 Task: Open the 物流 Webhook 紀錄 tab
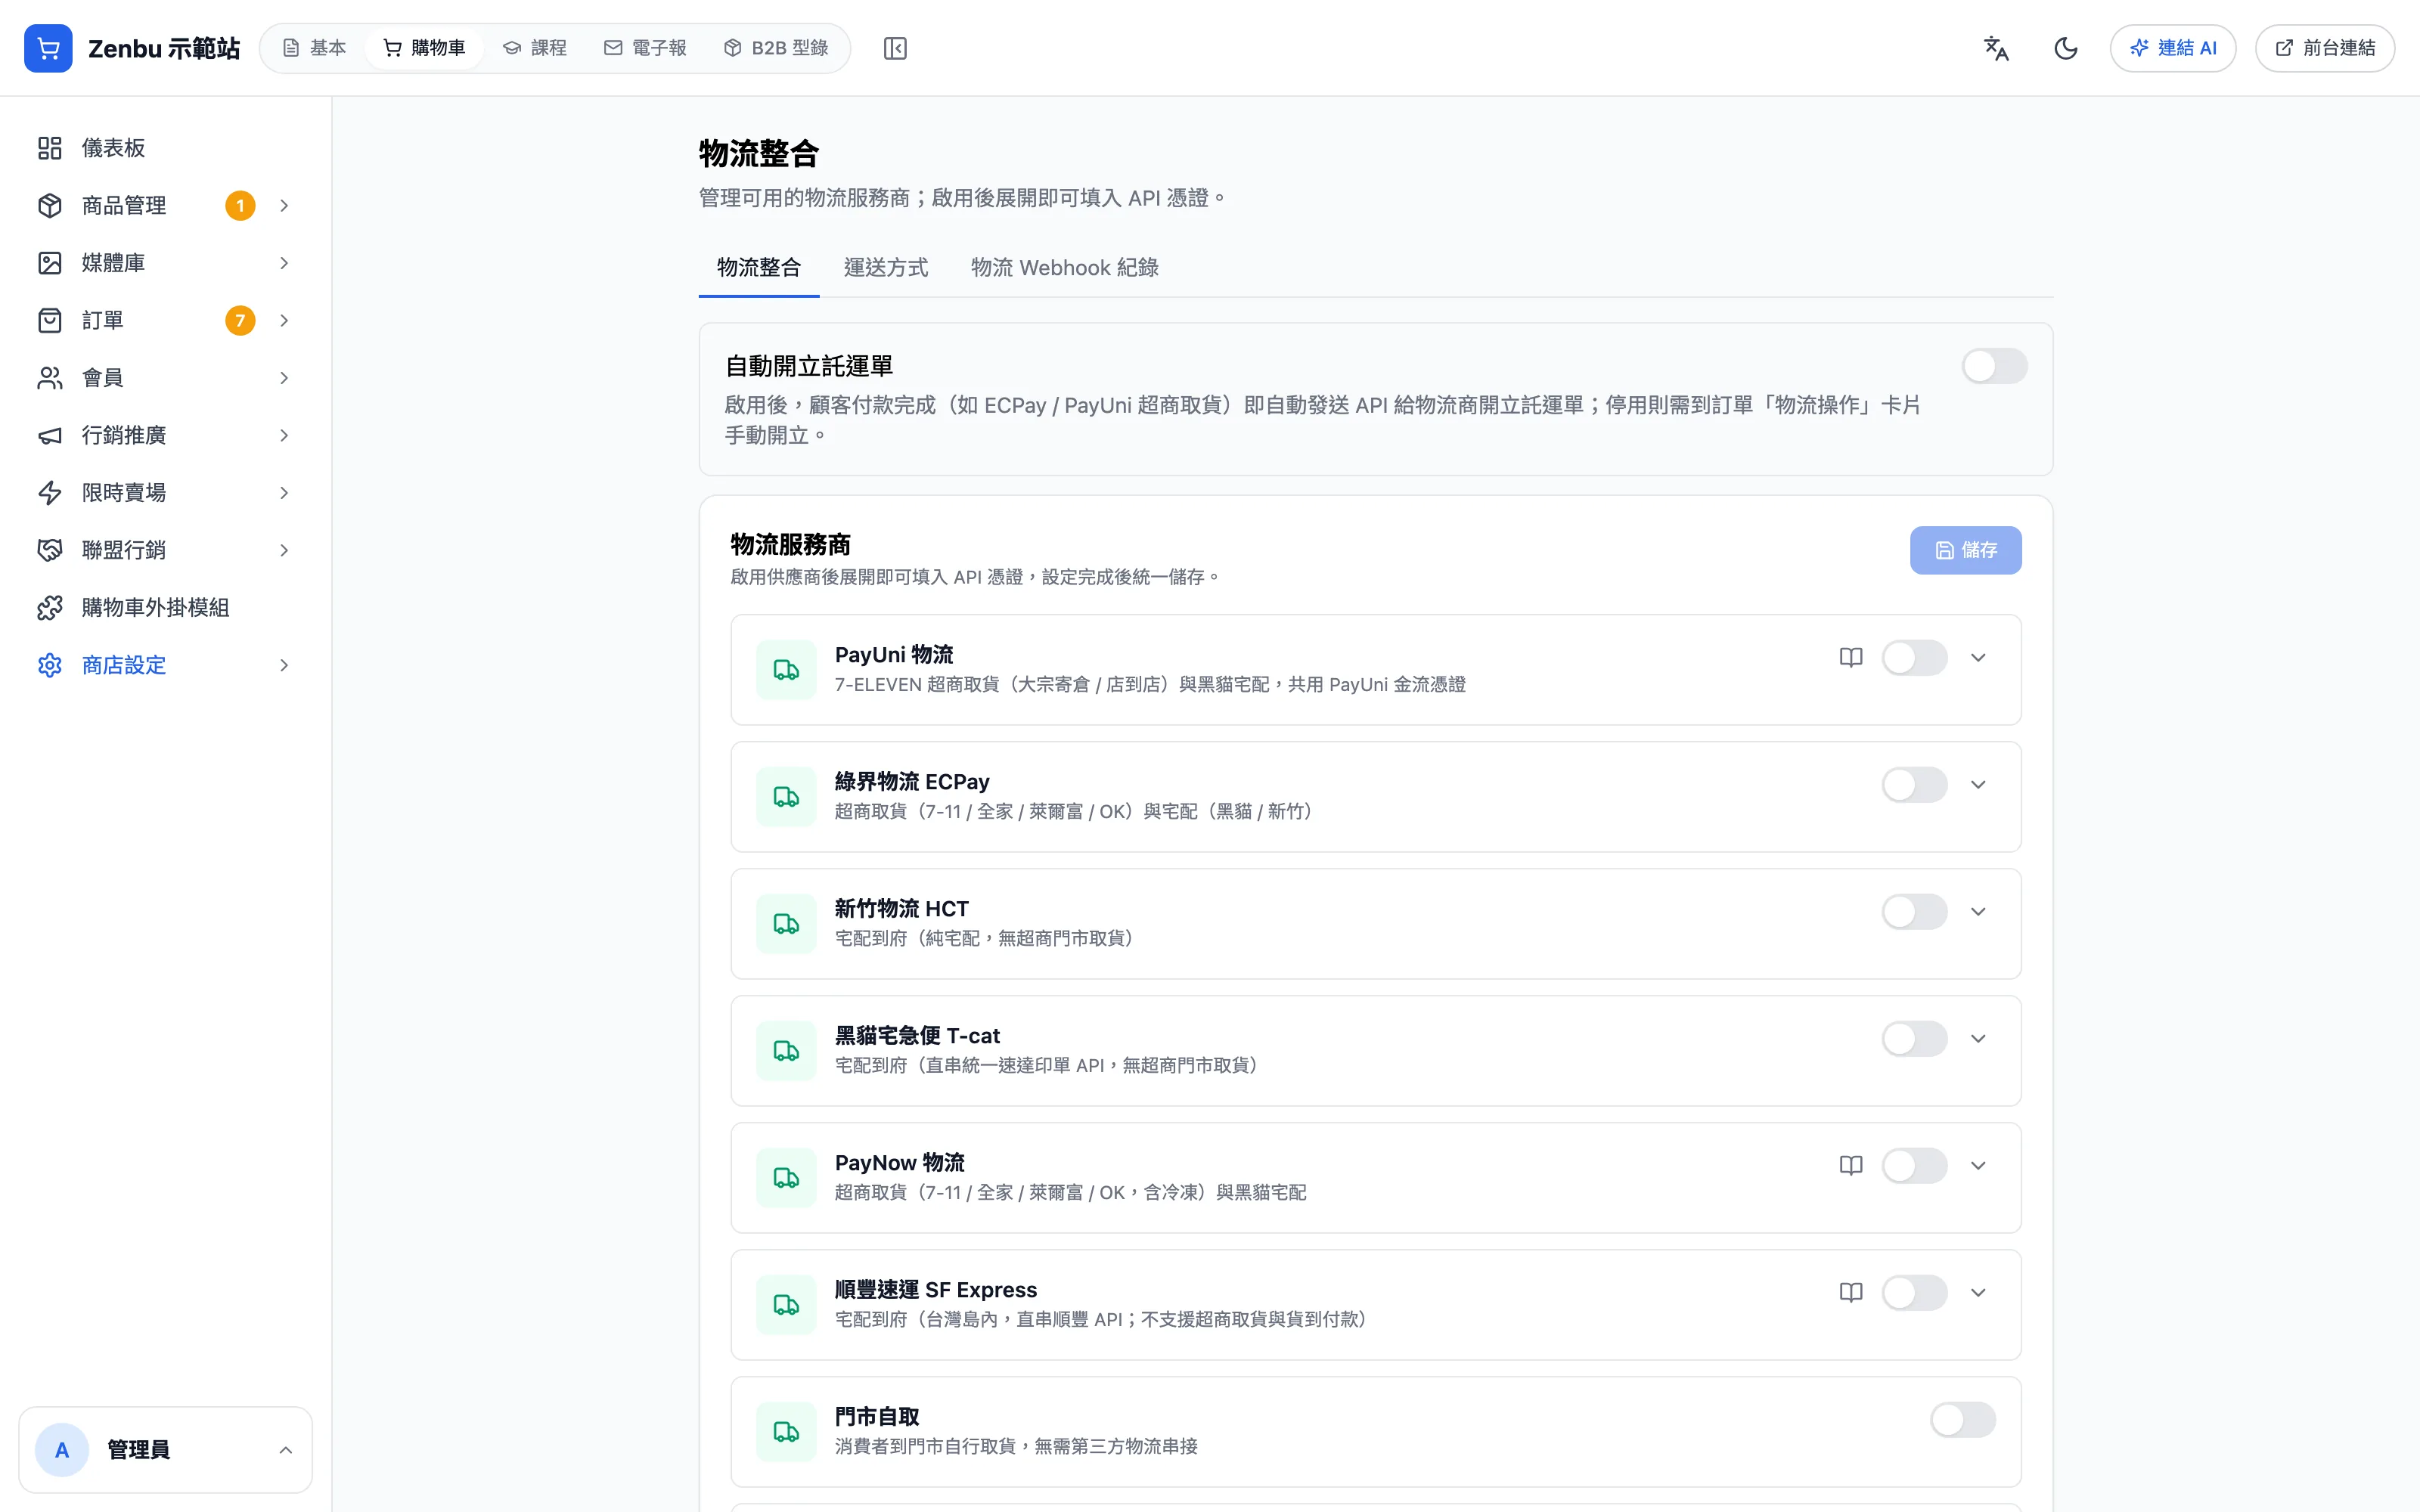[1064, 268]
